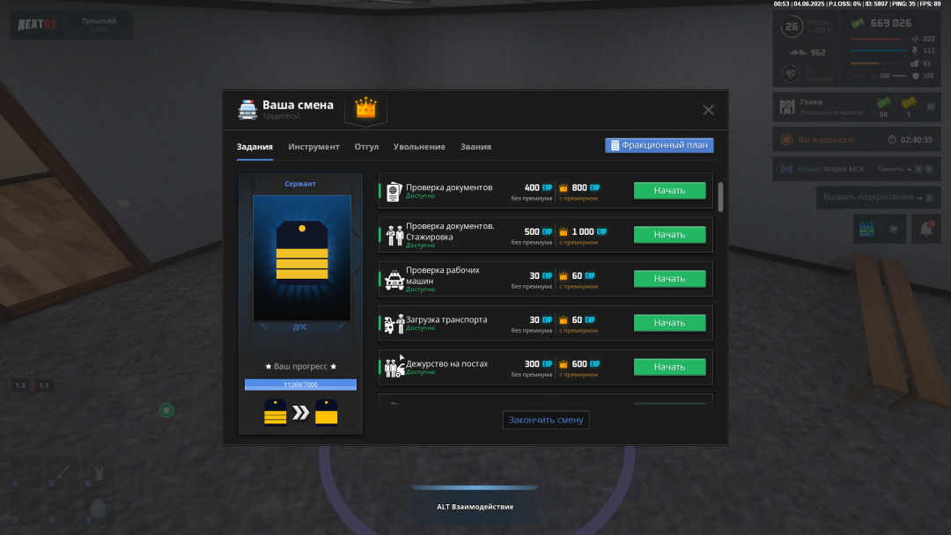
Task: Click the crown icon beside 1 000 EXP
Action: click(564, 232)
